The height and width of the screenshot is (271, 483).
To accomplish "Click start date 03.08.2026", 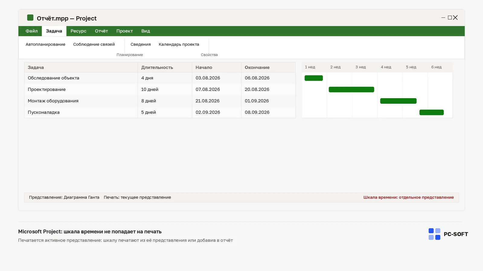I will (217, 78).
